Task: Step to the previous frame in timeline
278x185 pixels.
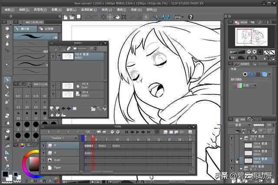Action: coord(132,132)
